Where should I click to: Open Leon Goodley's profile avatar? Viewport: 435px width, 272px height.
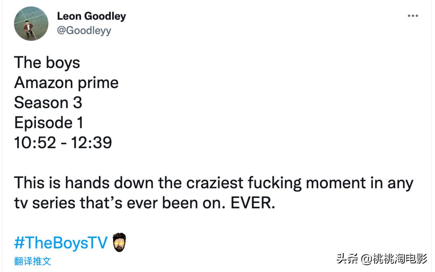click(x=31, y=23)
